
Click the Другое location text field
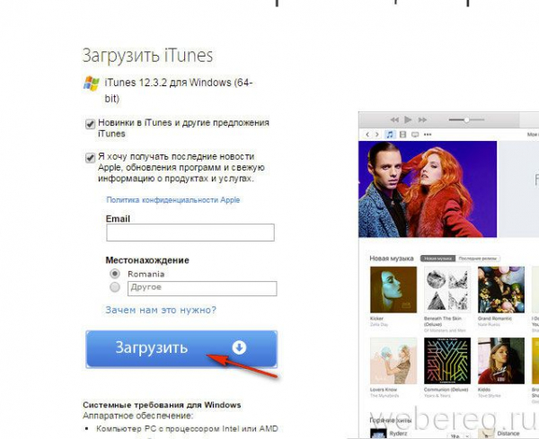coord(202,288)
